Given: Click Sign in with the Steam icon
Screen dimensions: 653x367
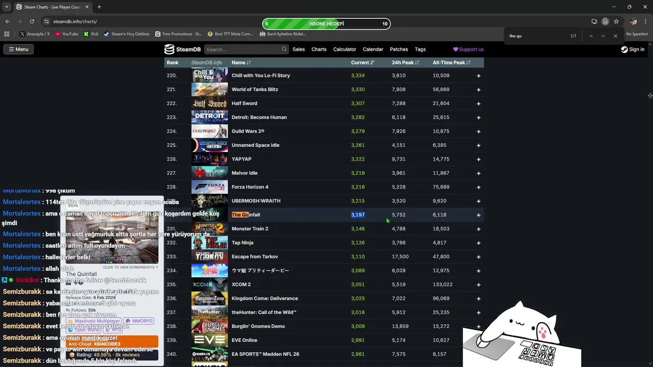Looking at the screenshot, I should (633, 49).
